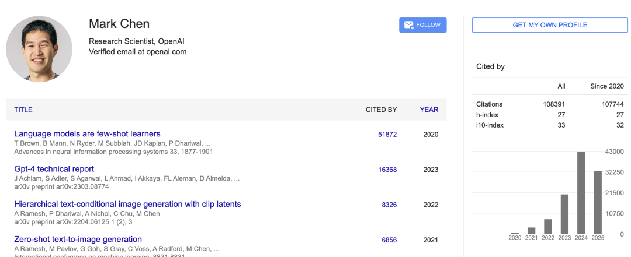Screen dimensions: 631x257
Task: Open 'Zero-shot text-to-image generation' paper
Action: pos(78,239)
